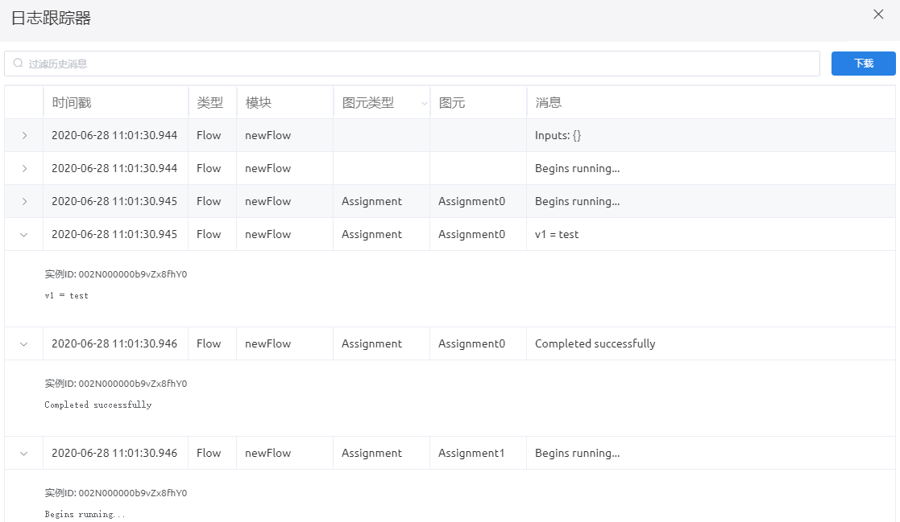
Task: Expand the newFlow Begins running row without element
Action: [24, 168]
